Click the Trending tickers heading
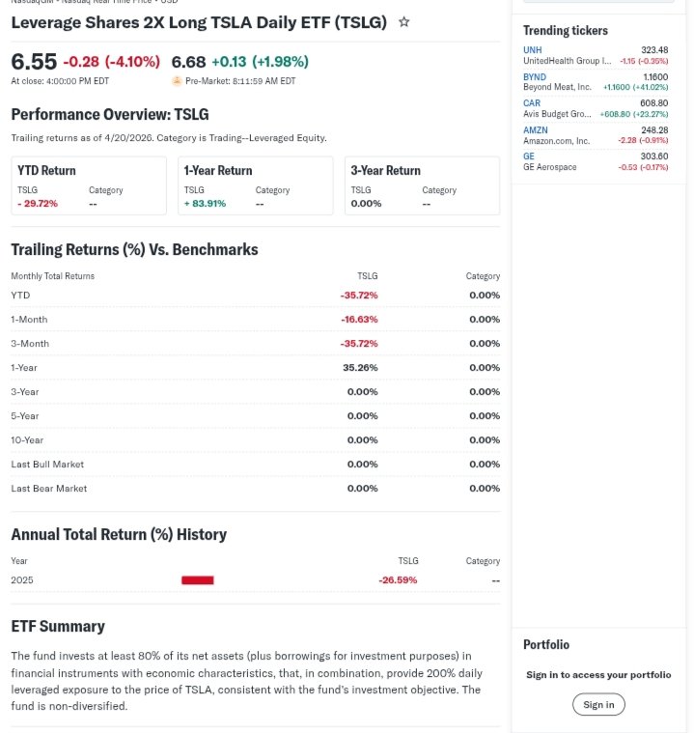 (566, 31)
